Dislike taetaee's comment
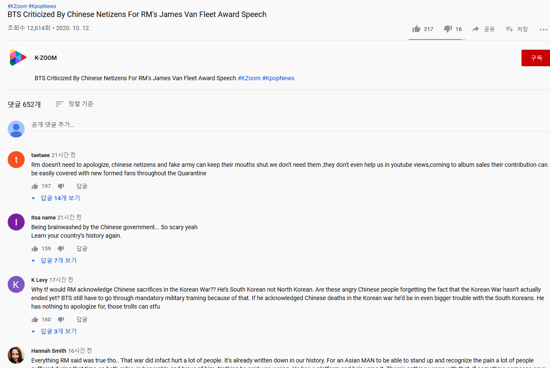This screenshot has height=368, width=550. coord(61,186)
